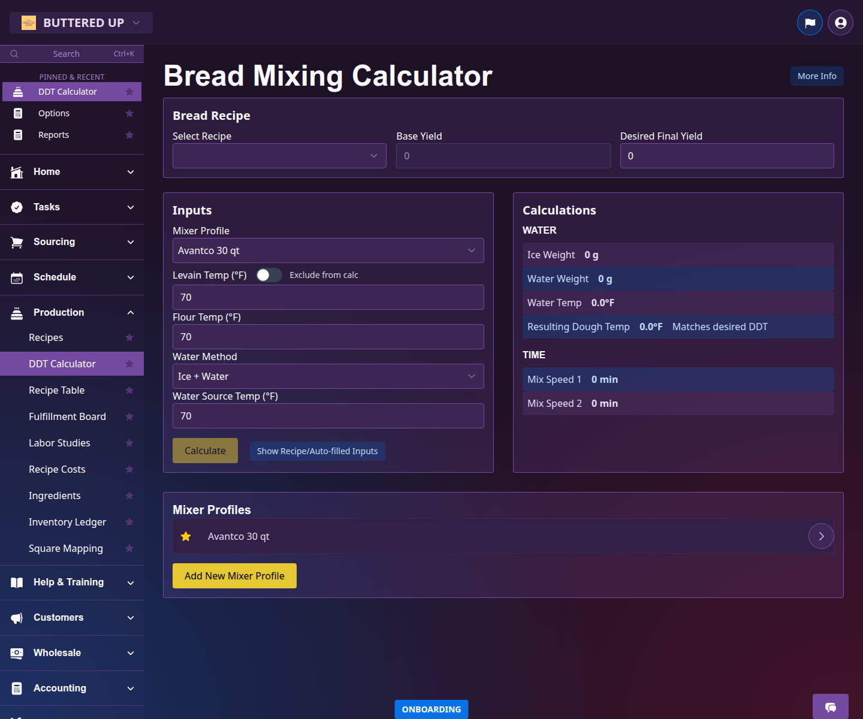Click the flag icon in the top bar

coord(810,22)
